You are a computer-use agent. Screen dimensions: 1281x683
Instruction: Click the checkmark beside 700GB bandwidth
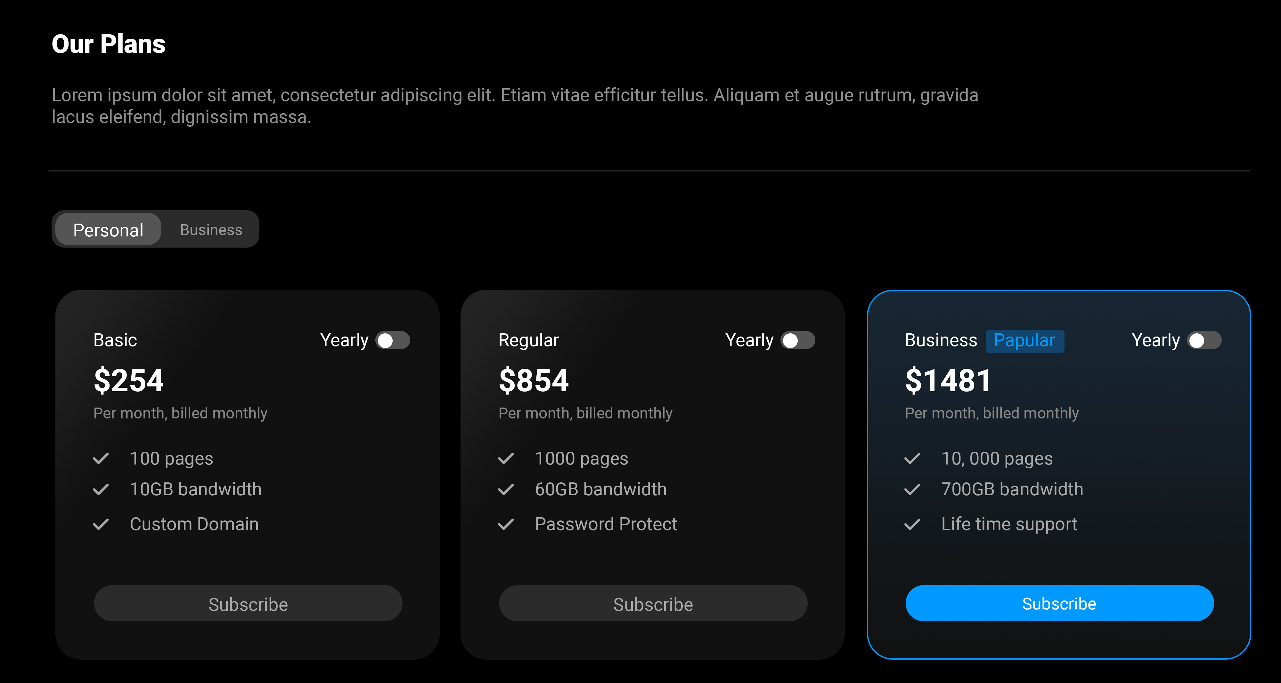[x=912, y=489]
